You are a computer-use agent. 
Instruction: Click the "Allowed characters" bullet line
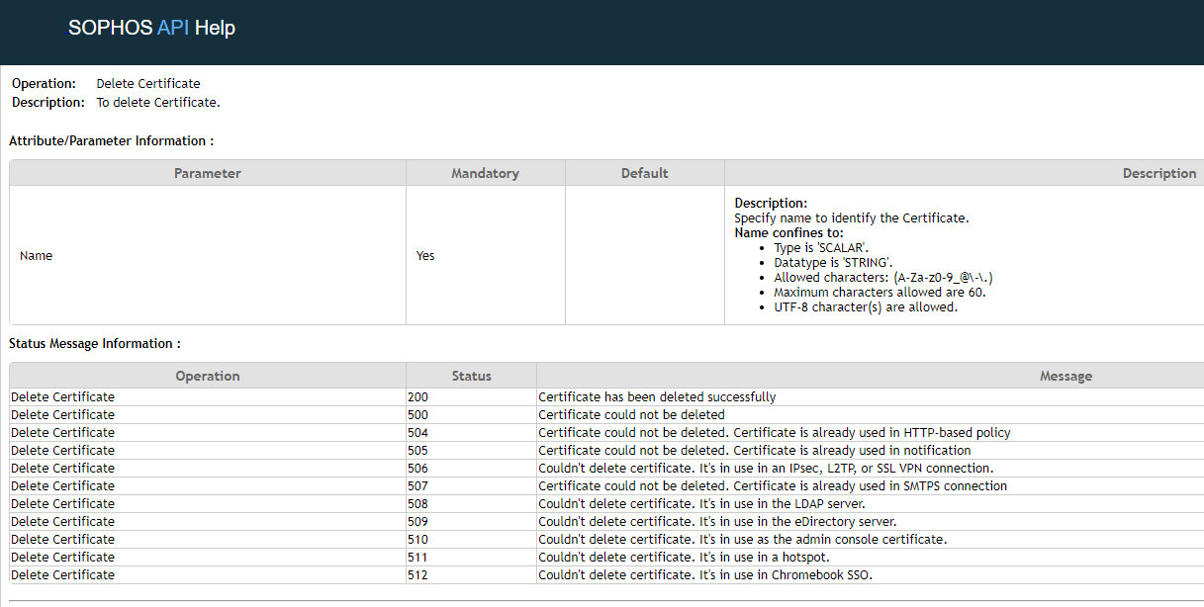point(884,278)
